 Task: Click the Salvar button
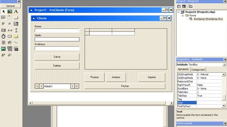click(57, 57)
